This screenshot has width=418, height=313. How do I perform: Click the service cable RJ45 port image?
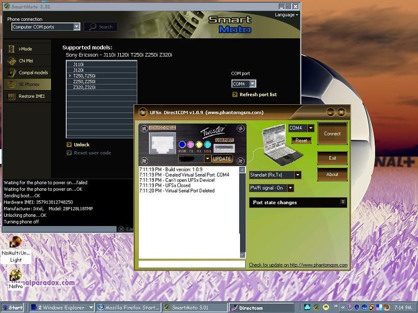[162, 143]
